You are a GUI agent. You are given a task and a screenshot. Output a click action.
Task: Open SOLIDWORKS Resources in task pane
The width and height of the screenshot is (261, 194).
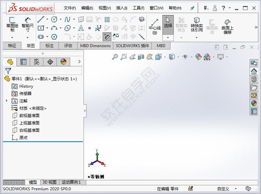pos(254,71)
